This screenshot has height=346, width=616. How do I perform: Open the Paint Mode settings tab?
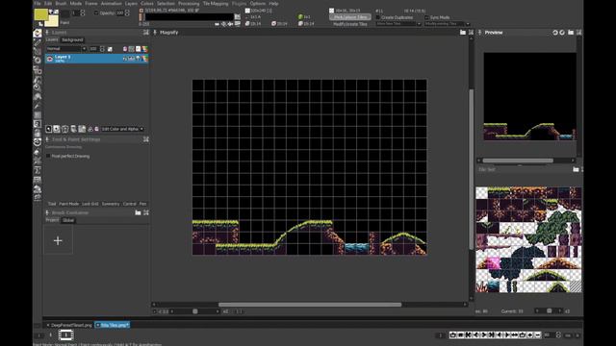[x=68, y=204]
